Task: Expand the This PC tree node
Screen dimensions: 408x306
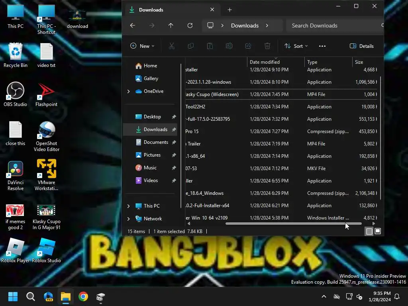Action: pos(129,206)
